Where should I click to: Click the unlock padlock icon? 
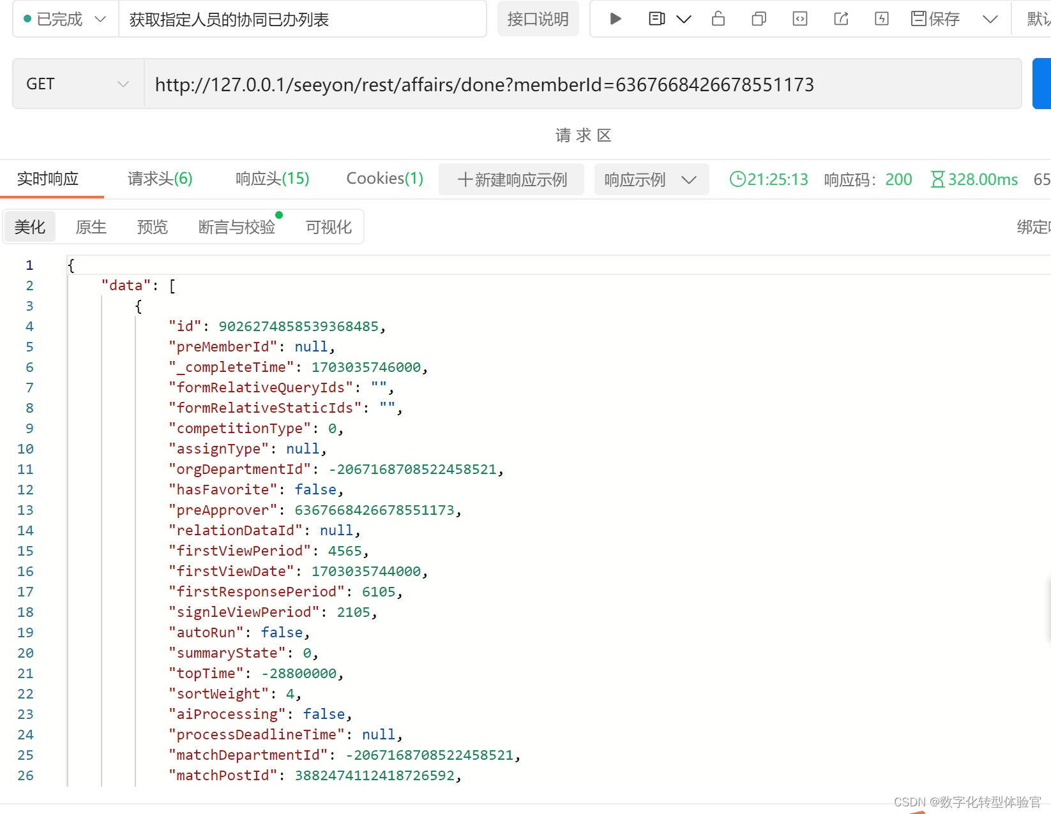(x=718, y=19)
